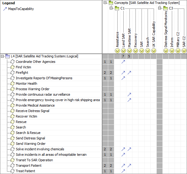Screen dimensions: 187x174
Task: Click Transport Patient Land SAR mapping arrow
Action: (123, 165)
